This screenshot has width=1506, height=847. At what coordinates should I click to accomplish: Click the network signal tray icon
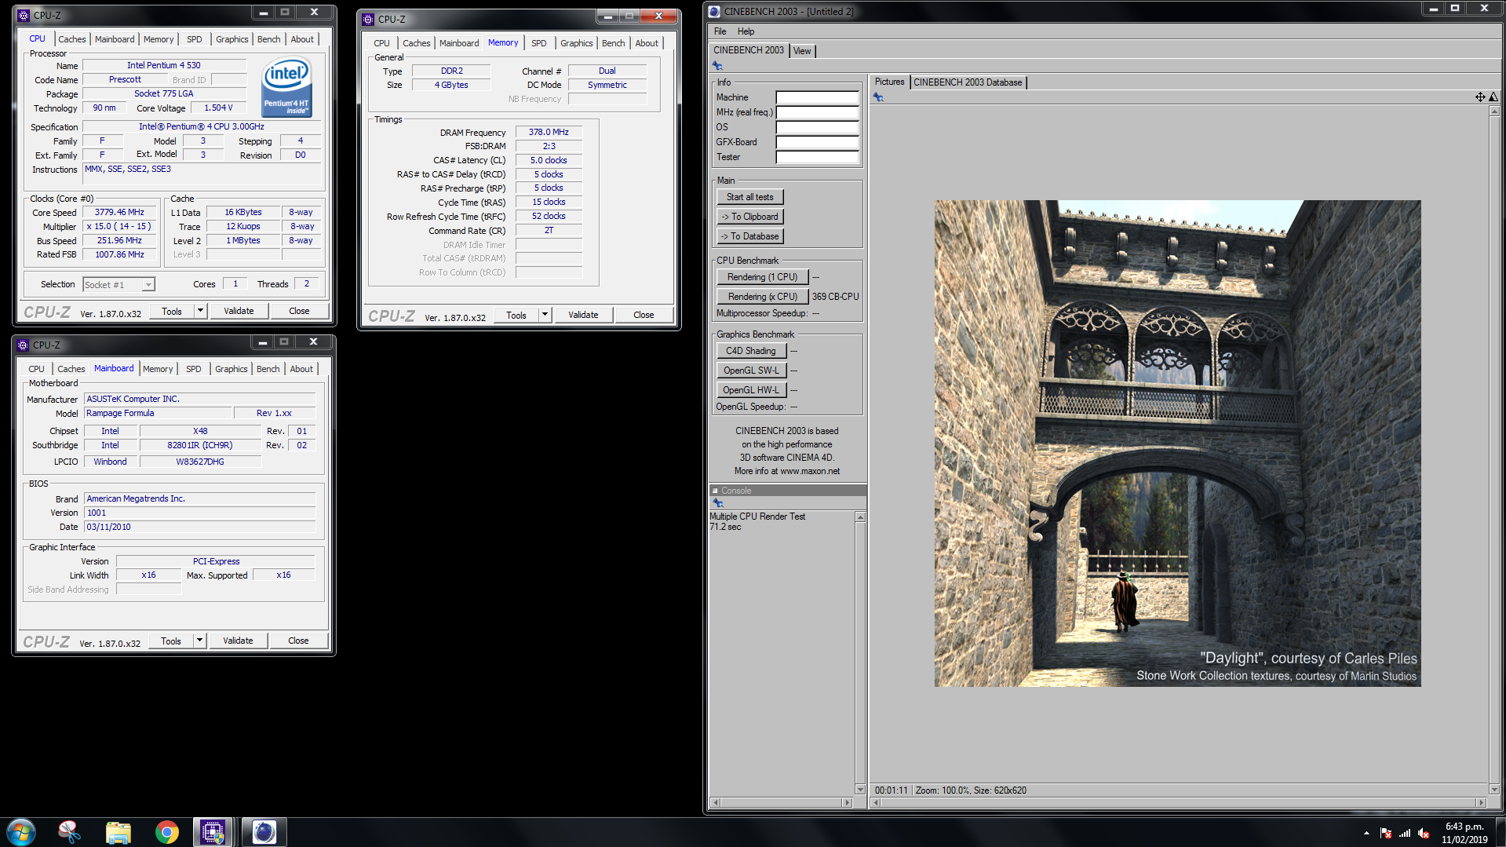click(x=1405, y=833)
